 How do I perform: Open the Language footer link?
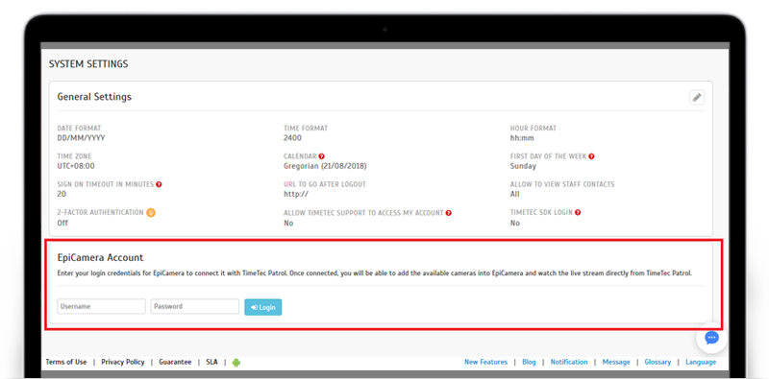701,362
